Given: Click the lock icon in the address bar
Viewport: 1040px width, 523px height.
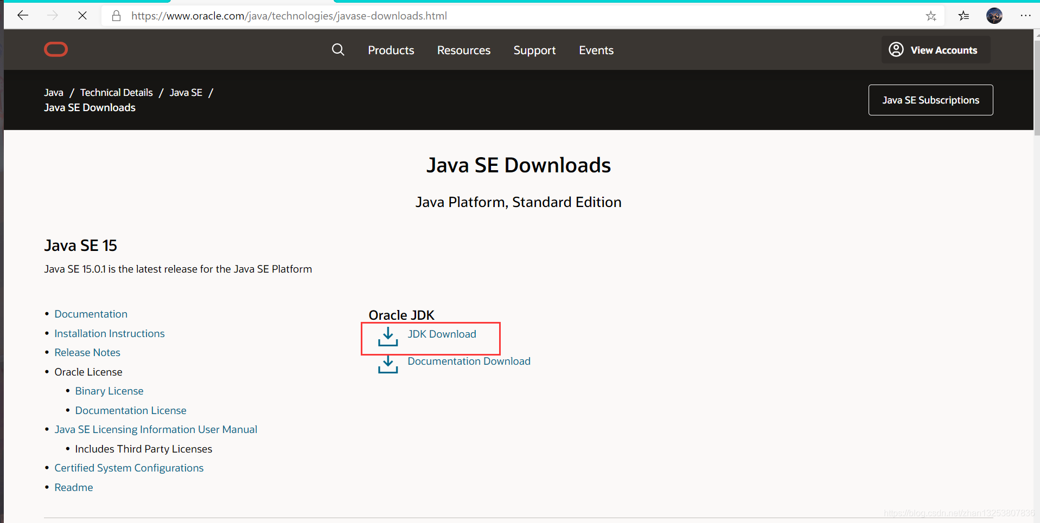Looking at the screenshot, I should [116, 16].
